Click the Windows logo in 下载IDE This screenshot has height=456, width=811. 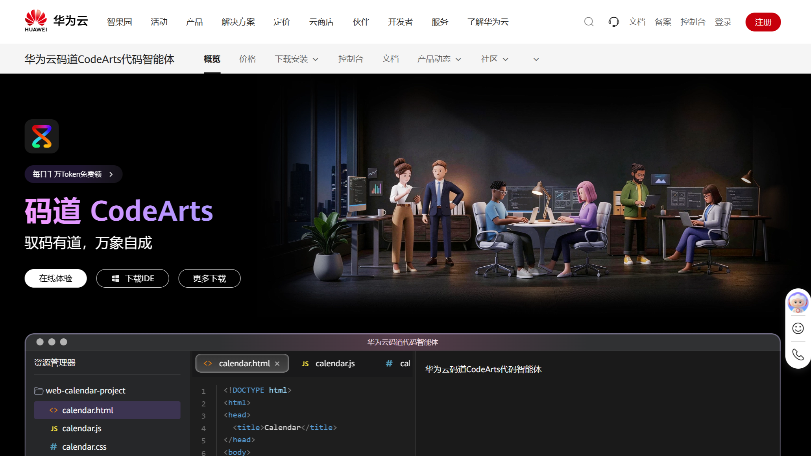(115, 279)
